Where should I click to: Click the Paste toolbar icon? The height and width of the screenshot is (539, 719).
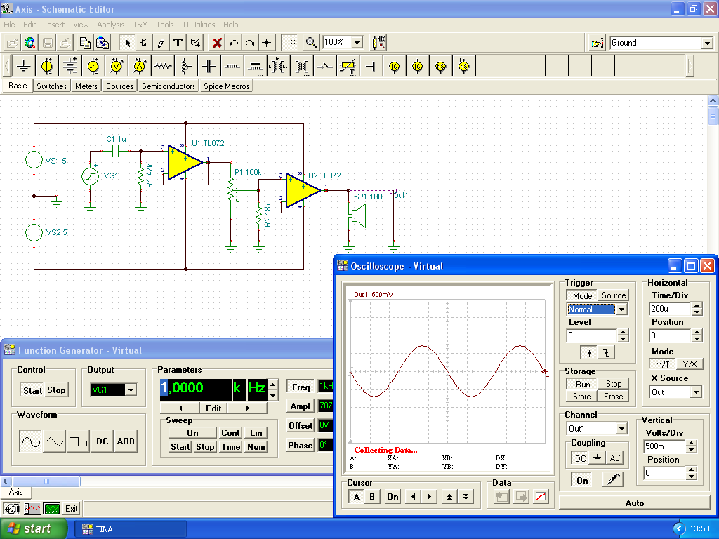[x=103, y=43]
